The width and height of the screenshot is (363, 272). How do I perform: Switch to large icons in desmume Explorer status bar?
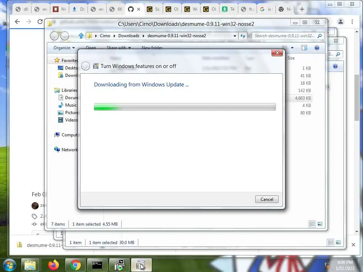(x=320, y=224)
